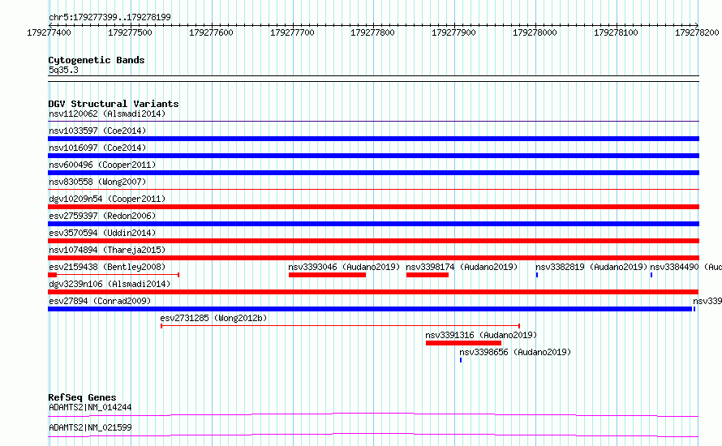Click the blue nsv600496 feature bar

pos(373,173)
